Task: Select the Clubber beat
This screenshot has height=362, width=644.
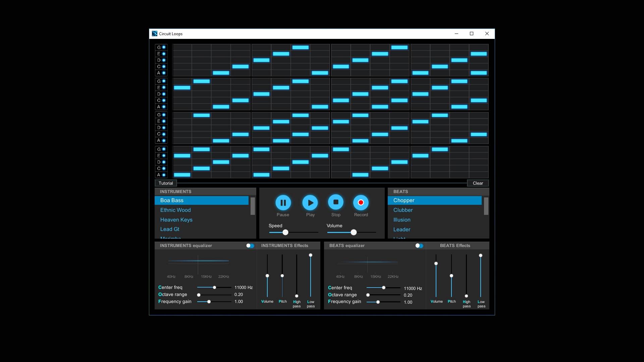Action: click(403, 210)
